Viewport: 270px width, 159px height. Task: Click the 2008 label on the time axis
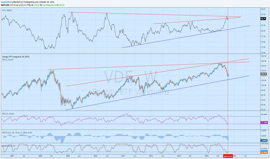(x=40, y=156)
